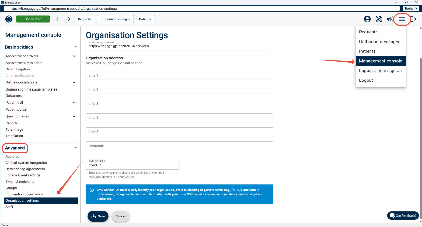
Task: Open the Outbound messages toolbar button
Action: click(115, 19)
